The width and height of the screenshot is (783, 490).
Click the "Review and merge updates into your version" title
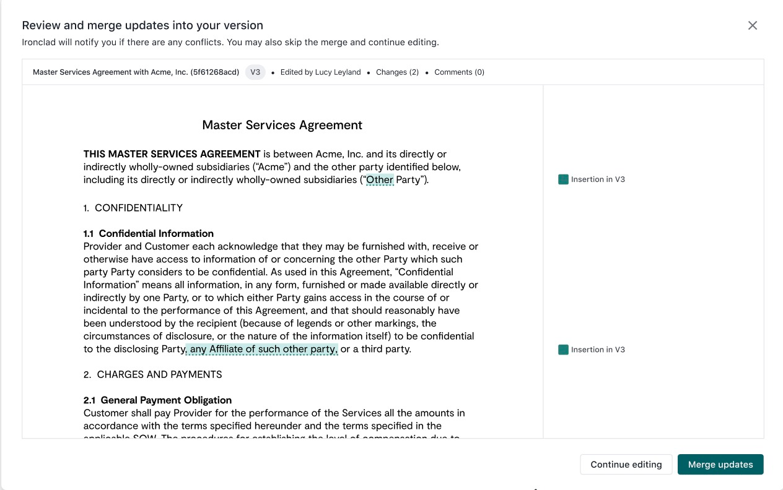142,25
